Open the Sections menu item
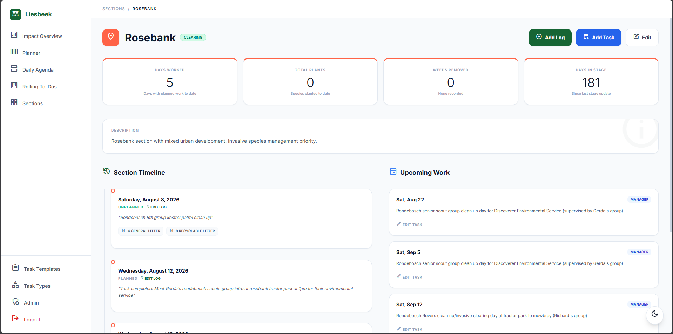Viewport: 673px width, 334px height. (33, 103)
